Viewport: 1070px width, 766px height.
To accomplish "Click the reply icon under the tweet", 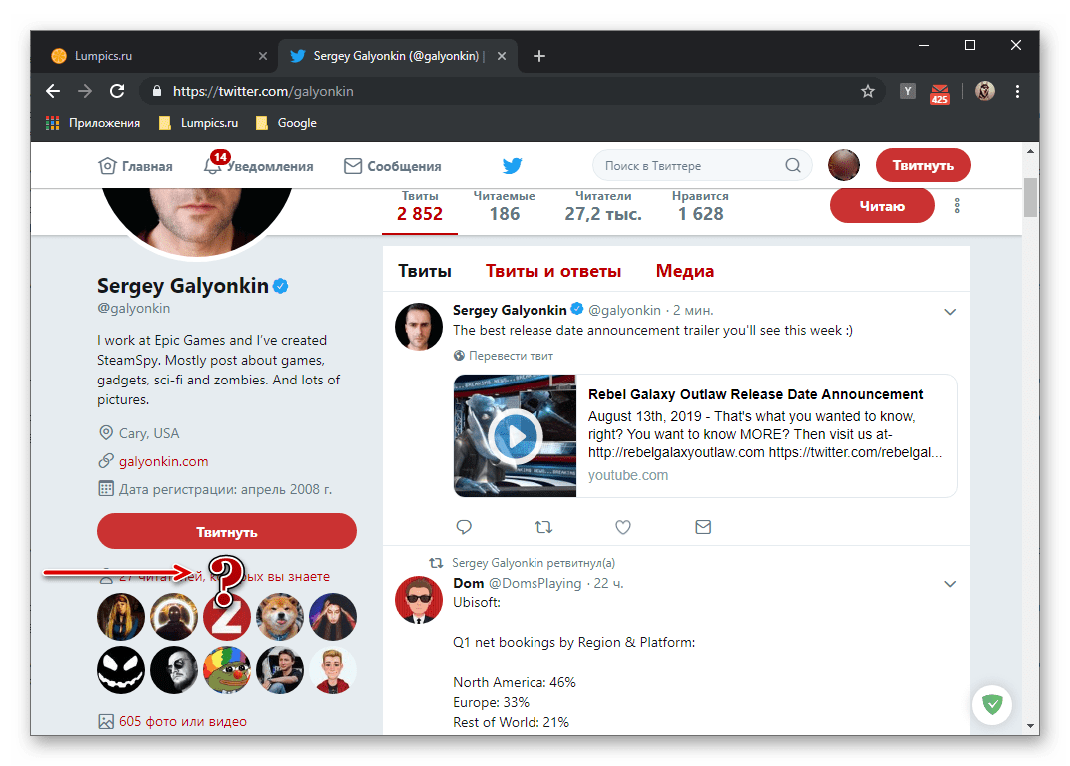I will (463, 526).
